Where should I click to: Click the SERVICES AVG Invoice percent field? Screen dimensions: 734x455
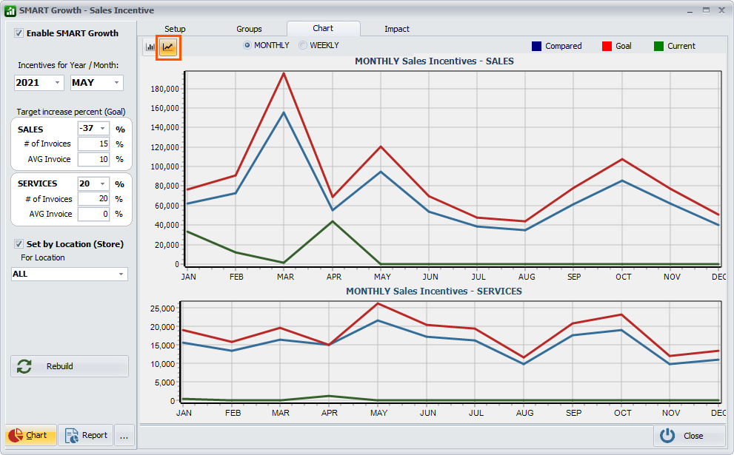coord(93,214)
